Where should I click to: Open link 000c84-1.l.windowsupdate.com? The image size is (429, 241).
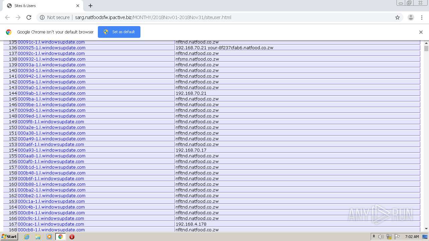pos(51,213)
